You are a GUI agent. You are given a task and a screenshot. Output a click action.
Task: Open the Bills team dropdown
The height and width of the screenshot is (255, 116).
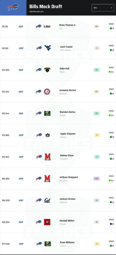[103, 8]
